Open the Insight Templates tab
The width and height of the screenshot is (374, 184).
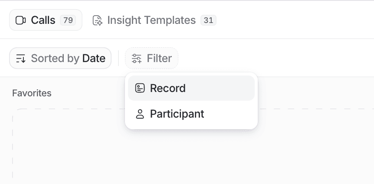154,20
